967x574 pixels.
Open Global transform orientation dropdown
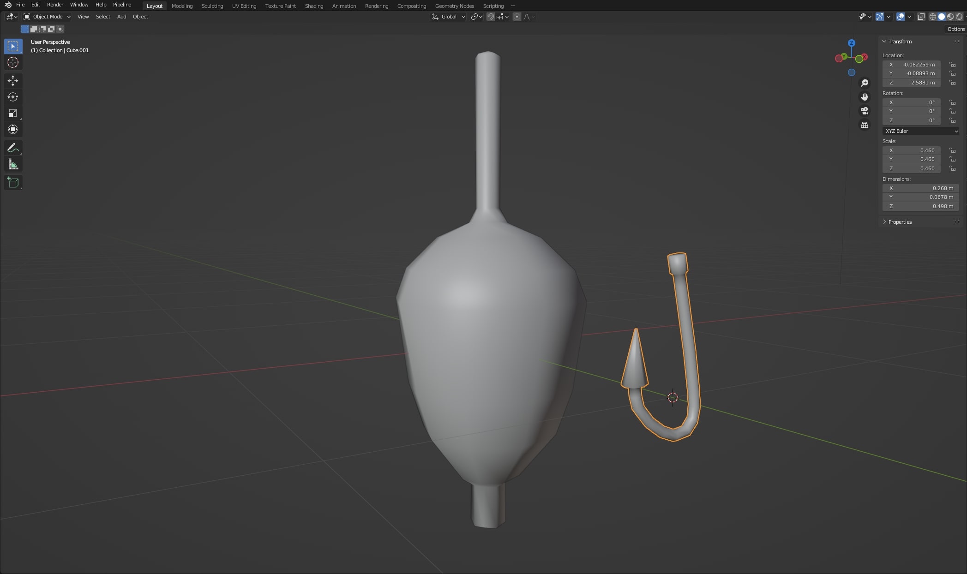pos(449,17)
